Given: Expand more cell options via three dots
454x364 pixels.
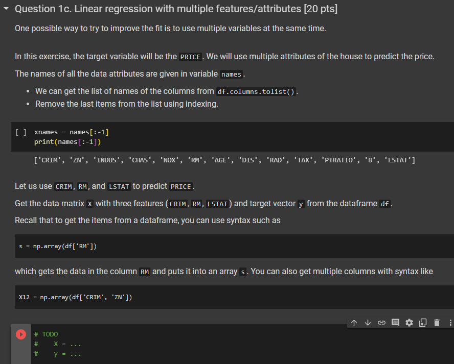Looking at the screenshot, I should click(450, 323).
